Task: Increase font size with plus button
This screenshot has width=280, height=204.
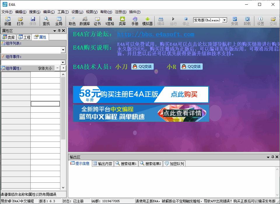Action: (x=63, y=68)
